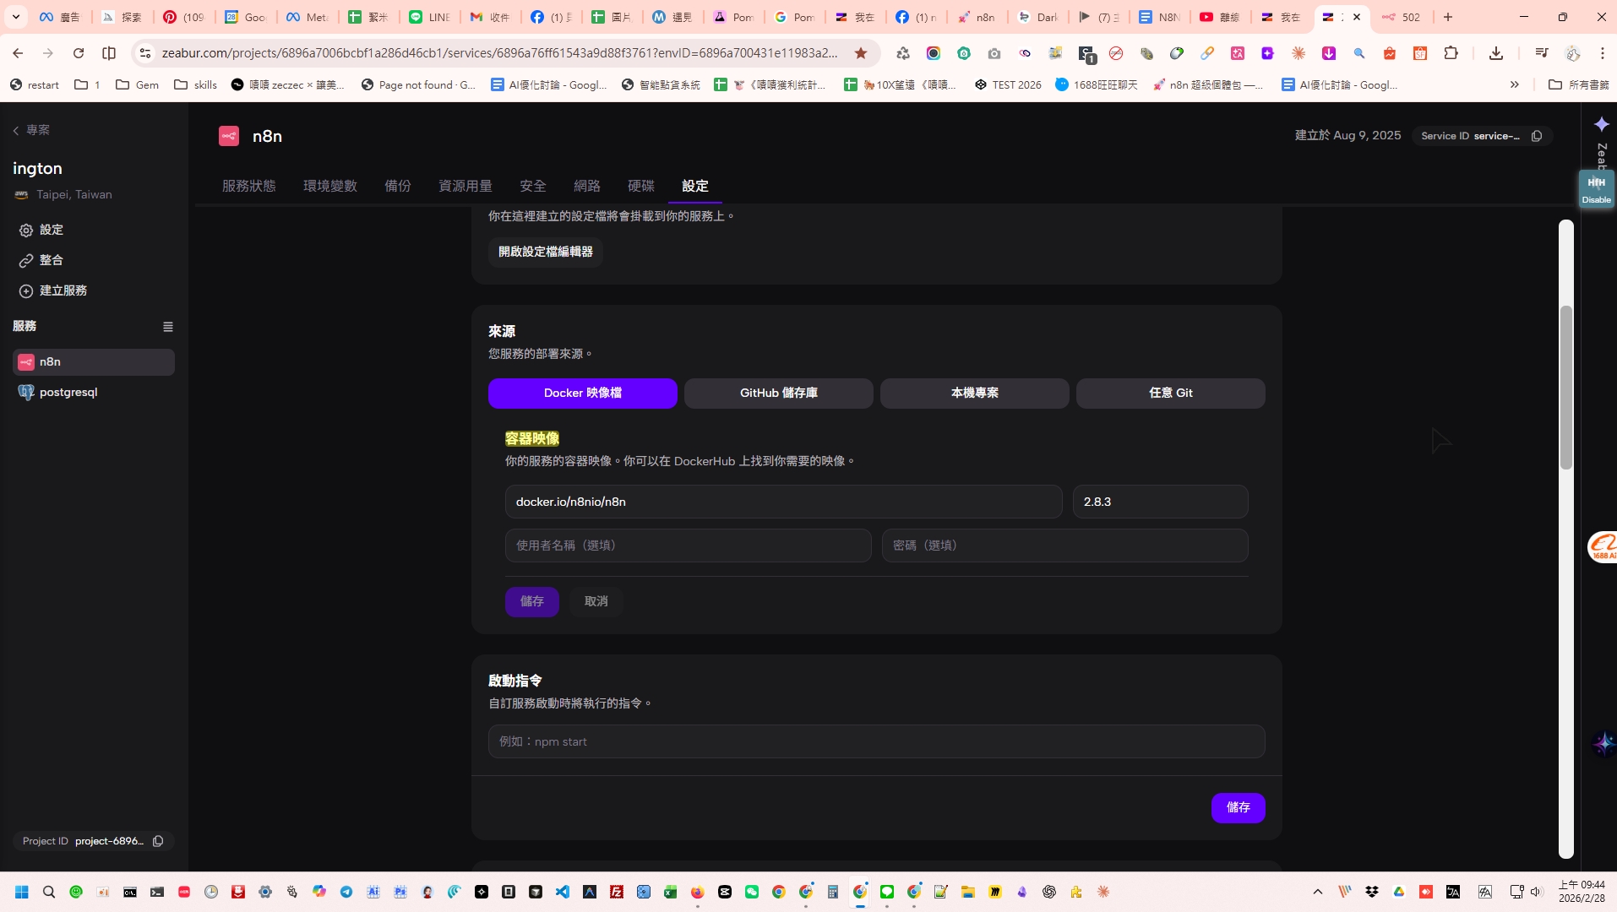Screen dimensions: 1617x912
Task: Choose 本機專案 as source
Action: click(x=975, y=393)
